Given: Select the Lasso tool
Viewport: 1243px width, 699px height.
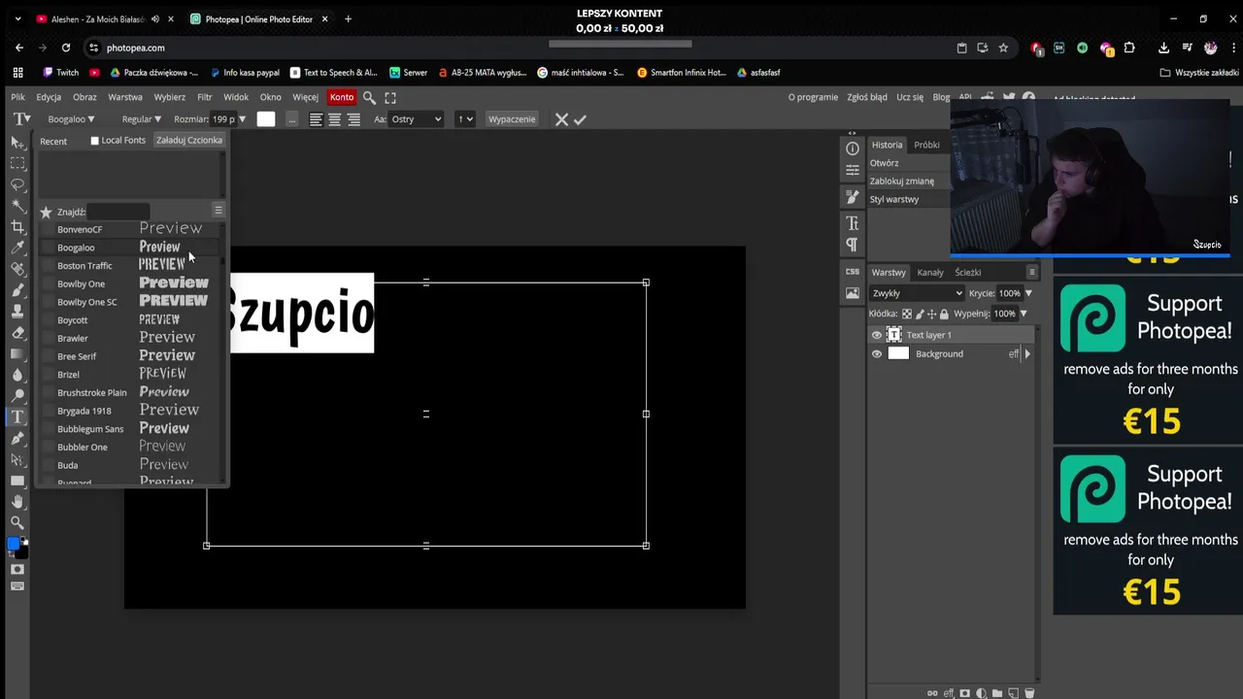Looking at the screenshot, I should pos(17,184).
